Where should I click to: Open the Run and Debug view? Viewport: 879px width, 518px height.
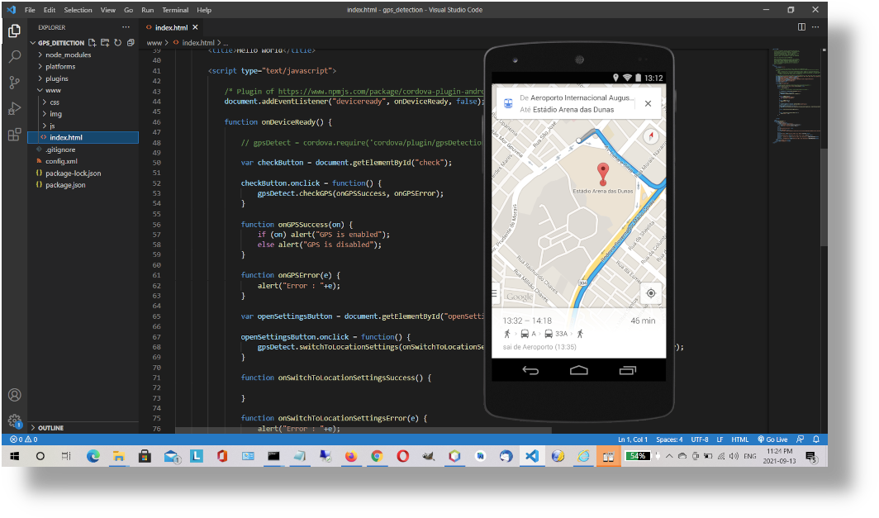[15, 108]
